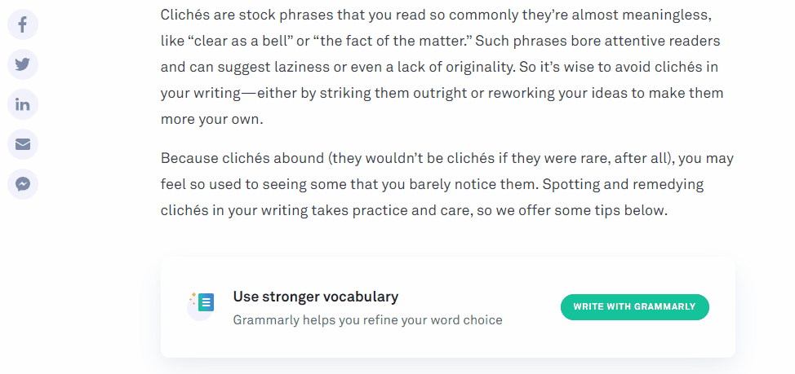Image resolution: width=795 pixels, height=374 pixels.
Task: Click "Because clichés abound" in second paragraph
Action: pos(238,158)
